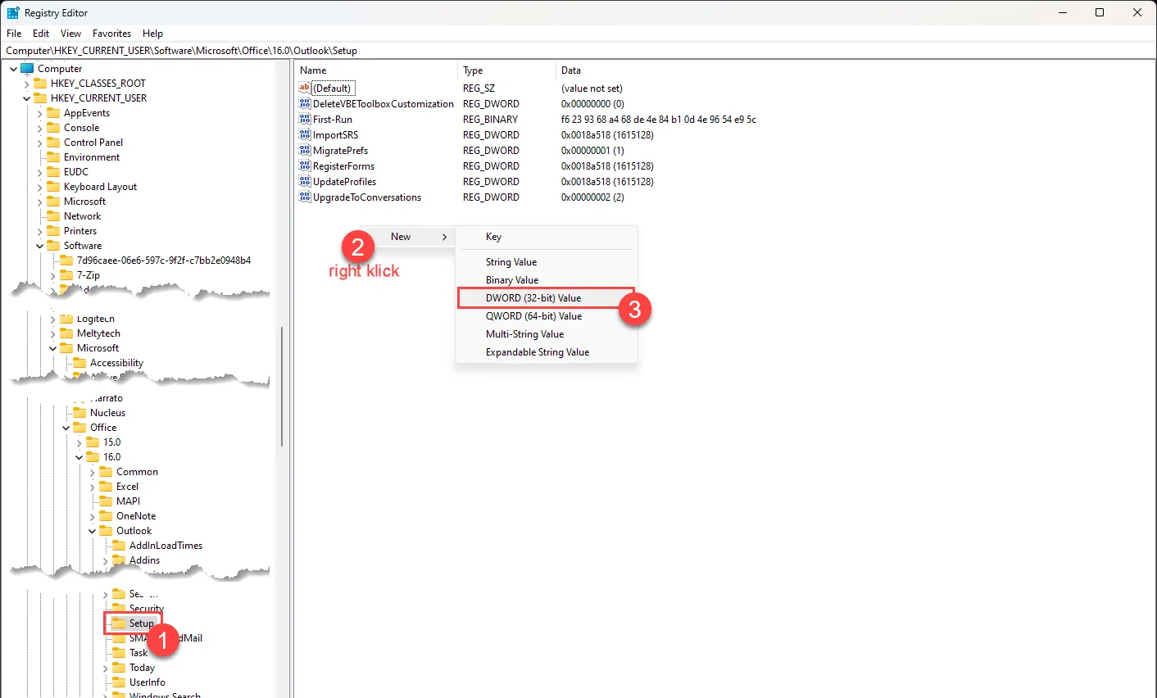The image size is (1157, 698).
Task: Sort values by the Type column header
Action: (506, 70)
